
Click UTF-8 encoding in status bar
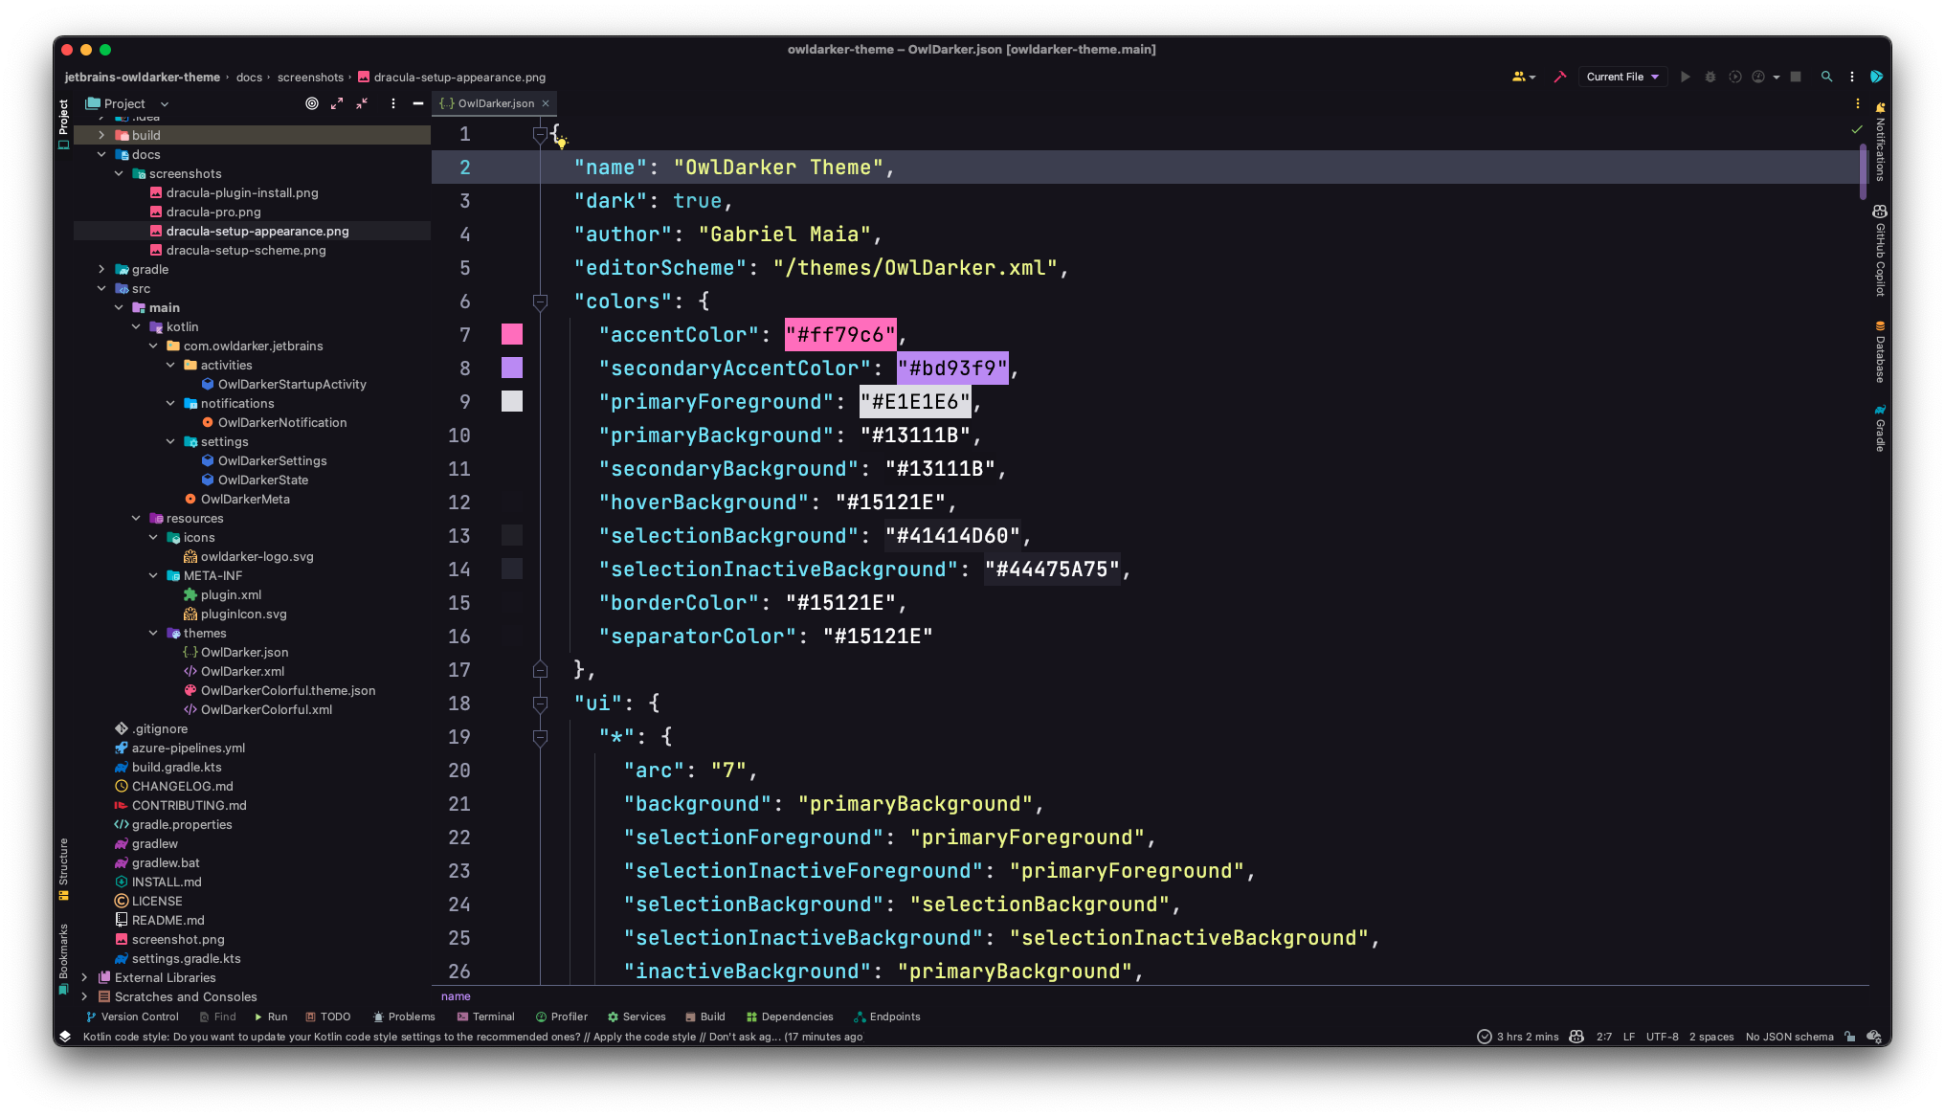coord(1662,1037)
